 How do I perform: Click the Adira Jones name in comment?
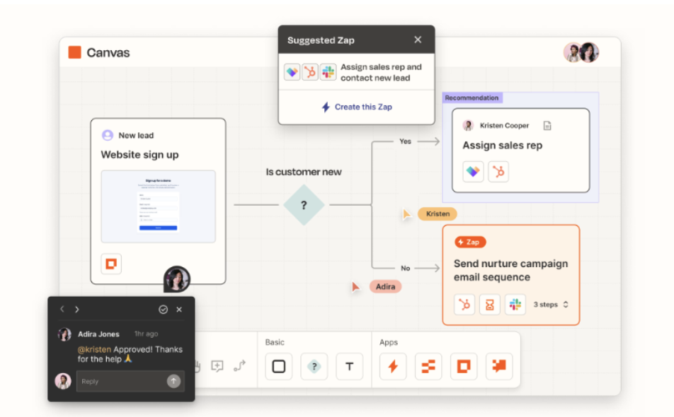pyautogui.click(x=98, y=334)
